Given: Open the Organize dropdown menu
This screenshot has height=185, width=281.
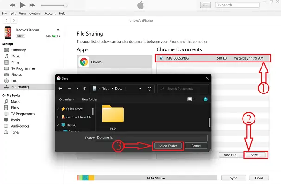Looking at the screenshot, I should pos(67,99).
